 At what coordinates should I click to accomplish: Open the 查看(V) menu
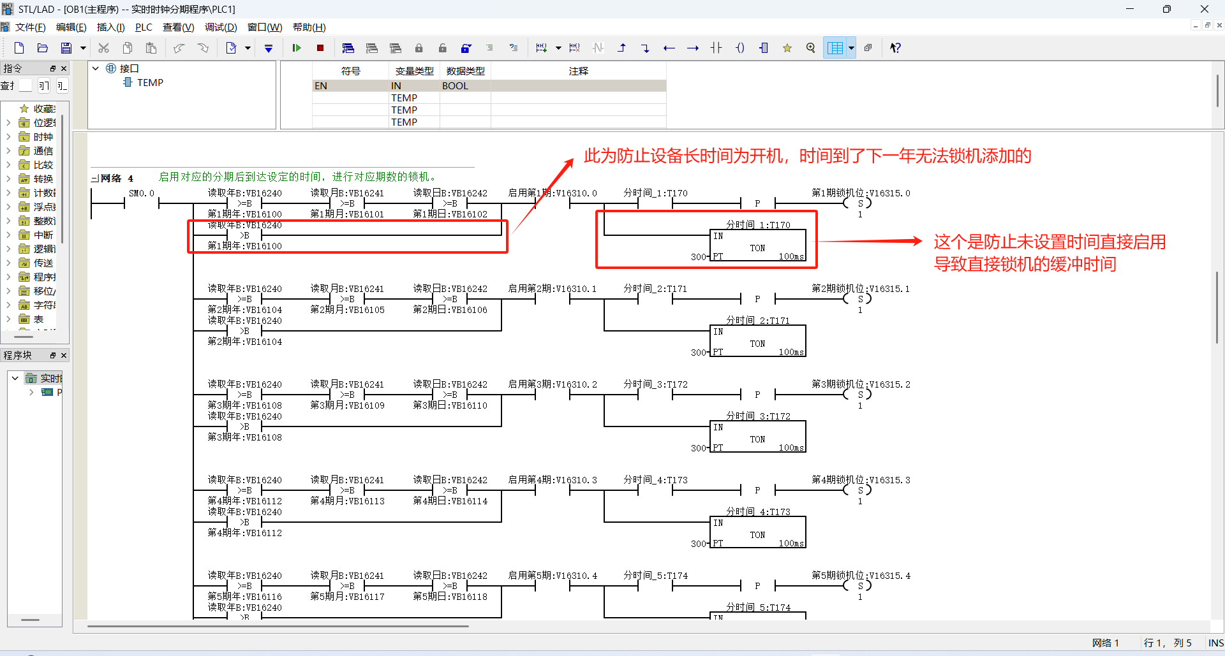(178, 27)
